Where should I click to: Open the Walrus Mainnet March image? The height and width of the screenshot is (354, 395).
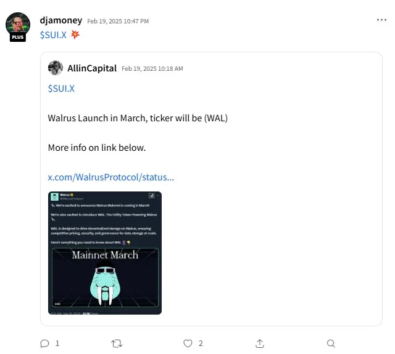105,253
